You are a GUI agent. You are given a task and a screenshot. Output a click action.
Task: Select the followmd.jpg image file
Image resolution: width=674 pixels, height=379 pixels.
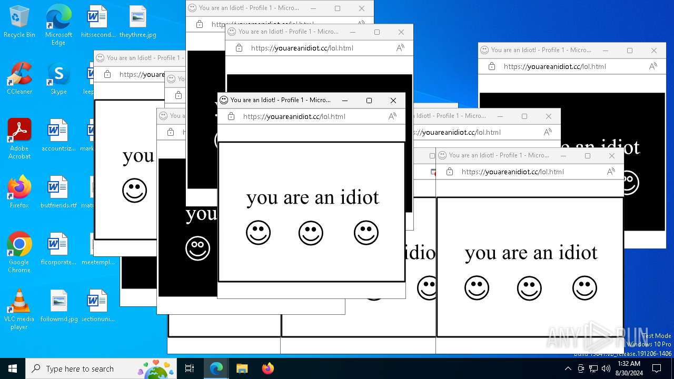click(x=58, y=306)
